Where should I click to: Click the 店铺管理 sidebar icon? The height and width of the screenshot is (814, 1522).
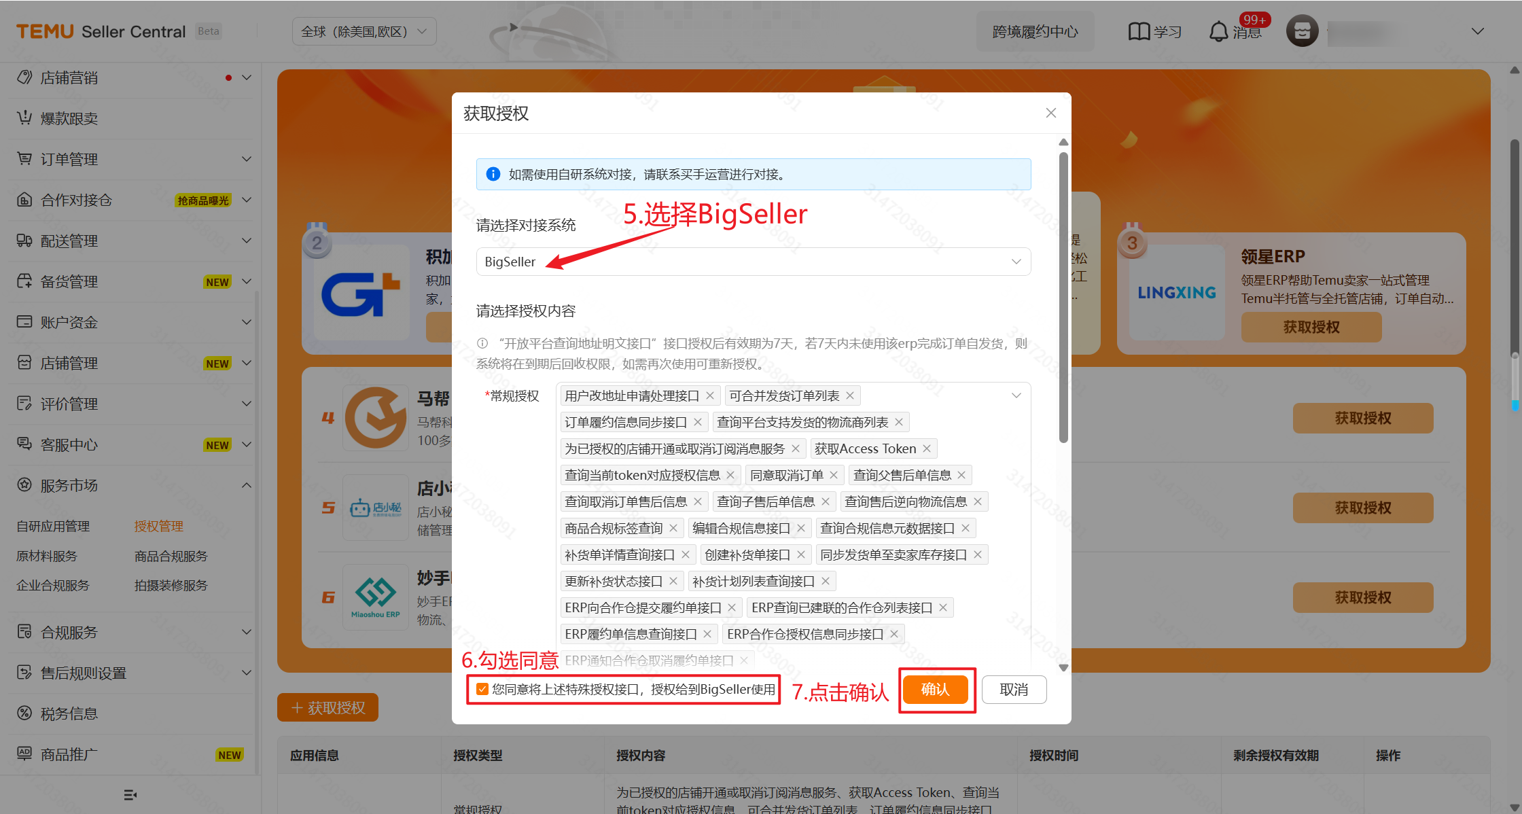(24, 363)
